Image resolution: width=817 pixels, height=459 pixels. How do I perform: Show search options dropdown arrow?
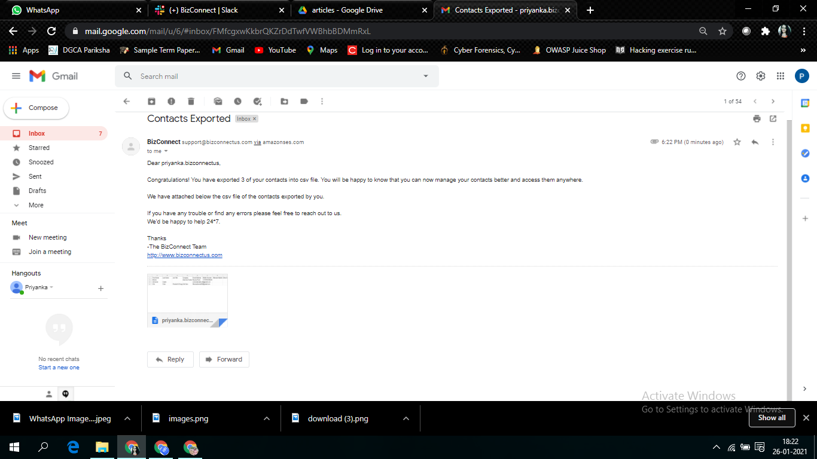pyautogui.click(x=426, y=76)
